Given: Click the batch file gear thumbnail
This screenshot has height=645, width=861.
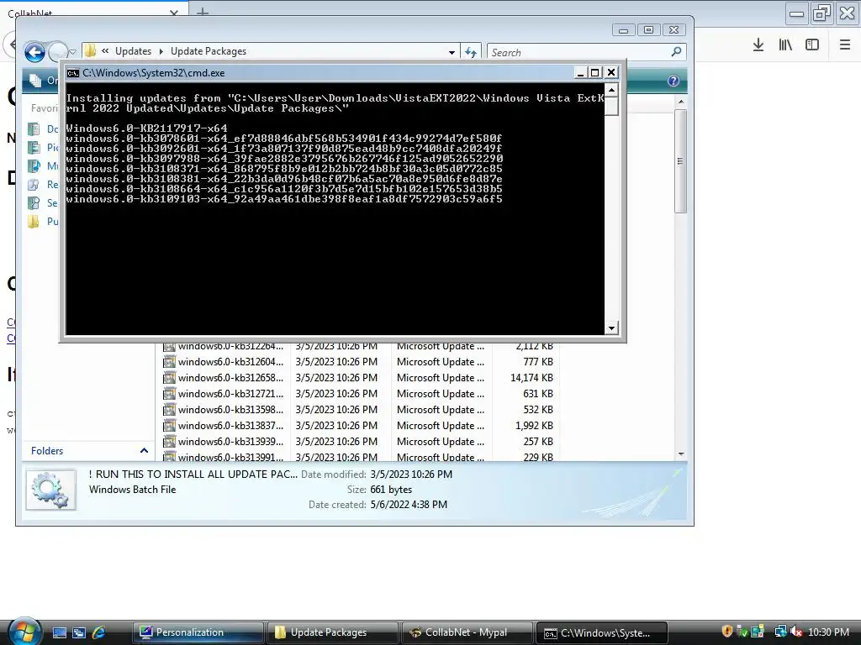Looking at the screenshot, I should (x=50, y=490).
